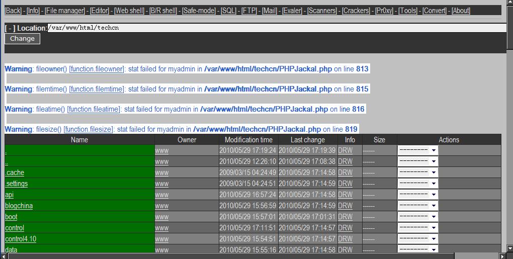Open the control4.10 folder

[21, 239]
